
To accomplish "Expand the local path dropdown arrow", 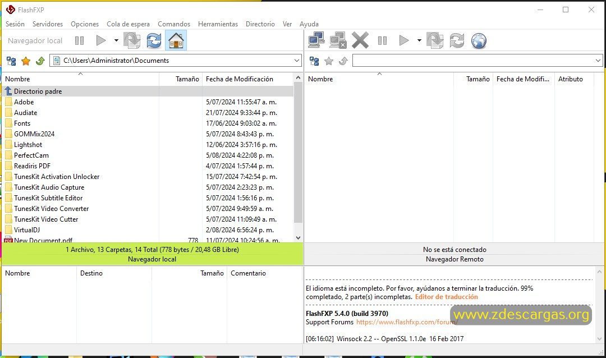I will tap(297, 61).
